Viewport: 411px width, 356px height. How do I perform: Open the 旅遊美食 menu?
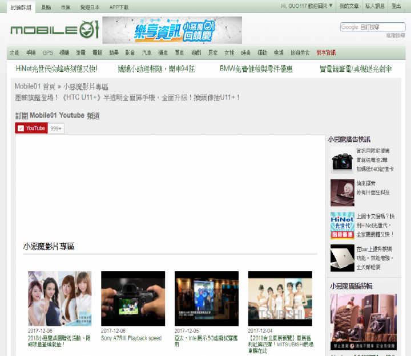point(300,53)
